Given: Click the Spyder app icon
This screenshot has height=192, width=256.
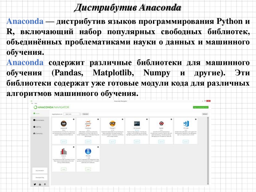Looking at the screenshot, I should pos(161,123).
